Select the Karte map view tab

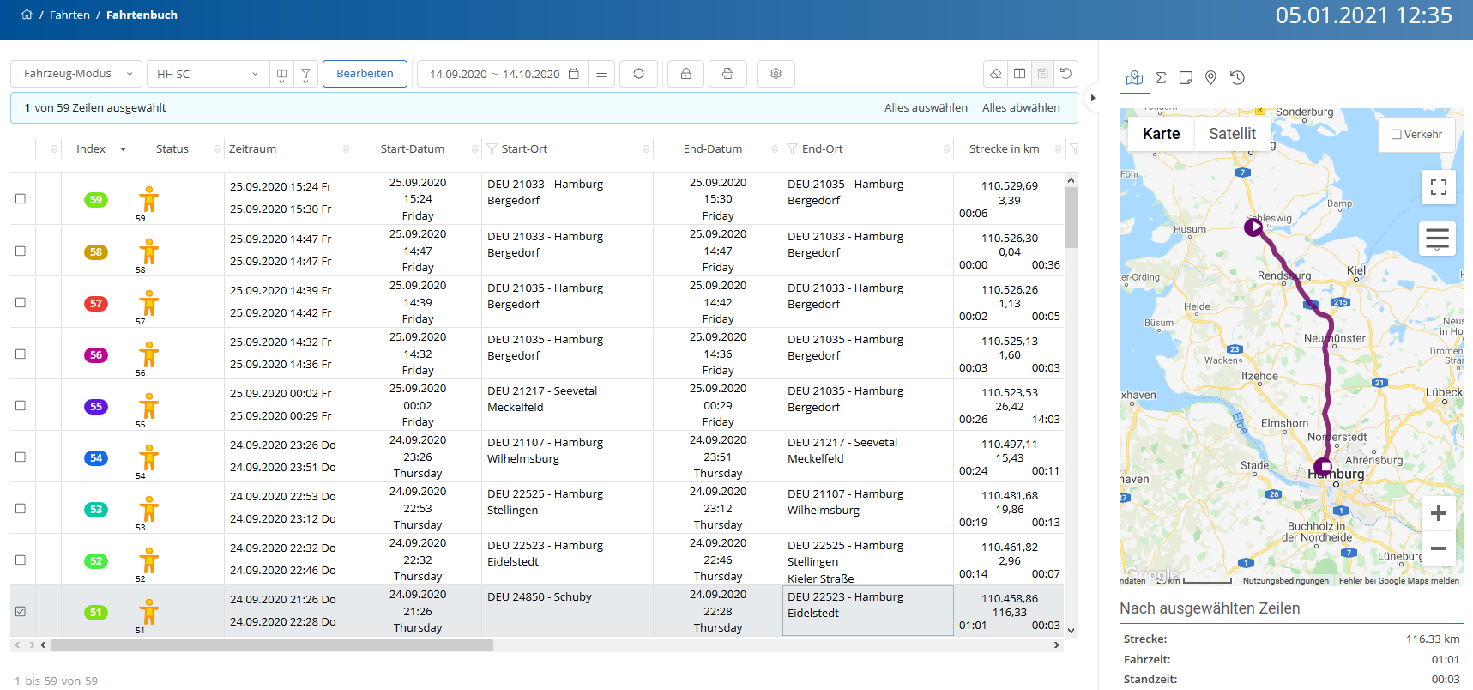[1161, 134]
